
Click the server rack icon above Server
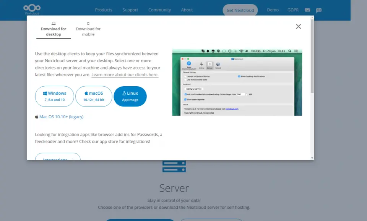[x=174, y=166]
